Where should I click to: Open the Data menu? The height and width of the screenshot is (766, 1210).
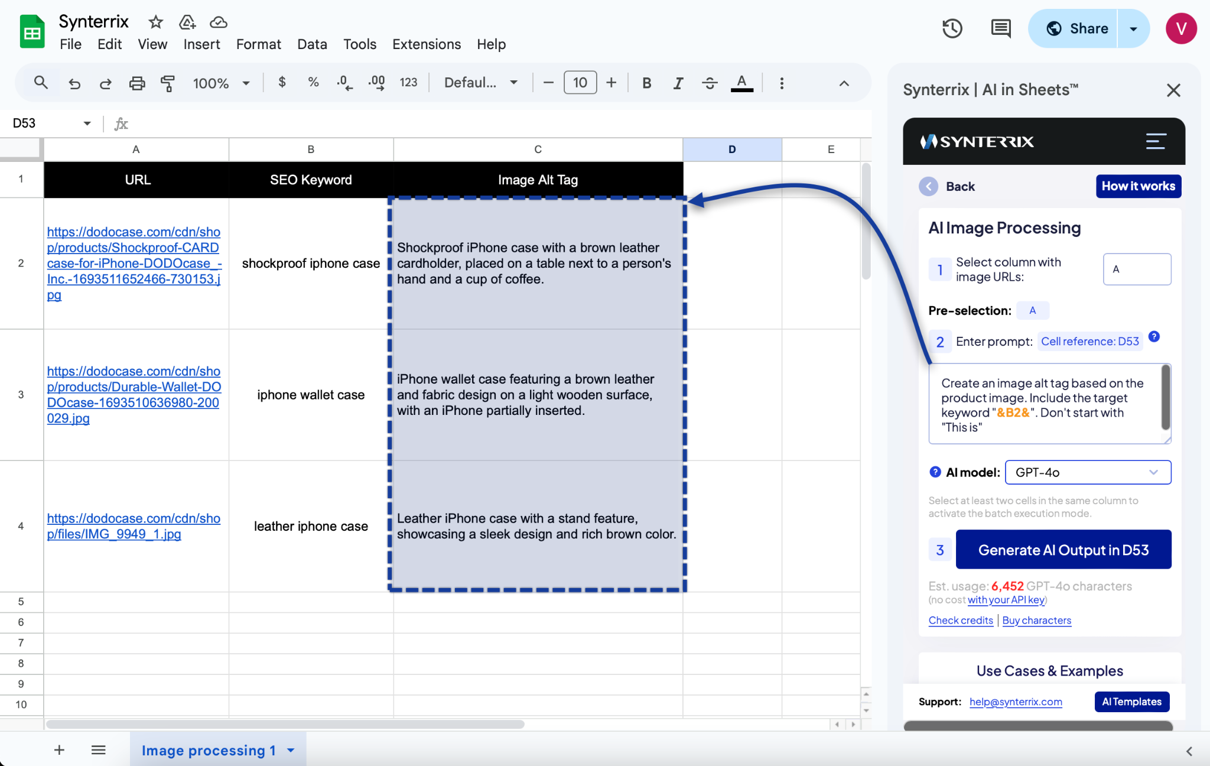[x=312, y=44]
